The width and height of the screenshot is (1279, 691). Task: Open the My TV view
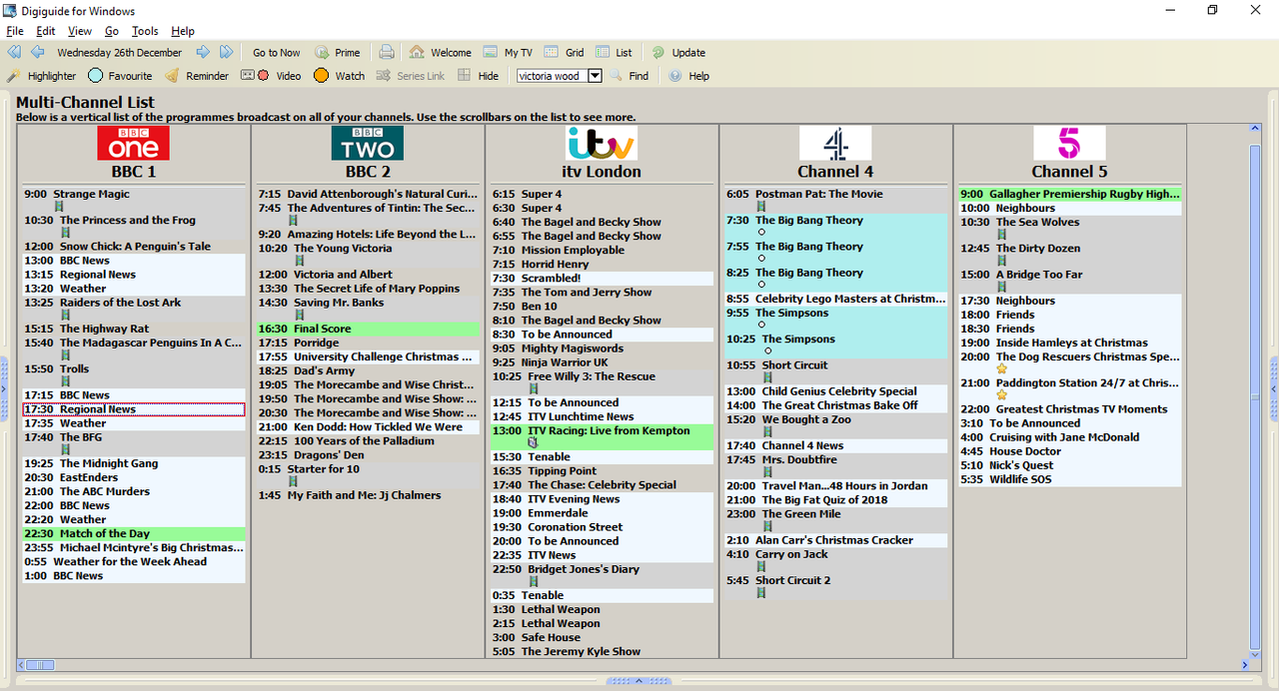508,53
